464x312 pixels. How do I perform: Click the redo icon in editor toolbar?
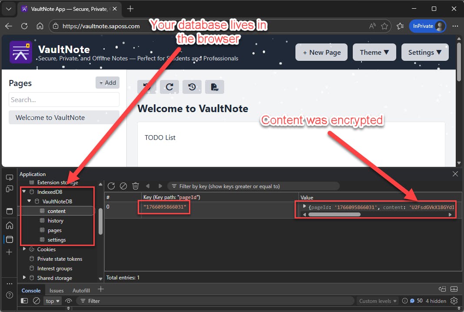tap(169, 87)
